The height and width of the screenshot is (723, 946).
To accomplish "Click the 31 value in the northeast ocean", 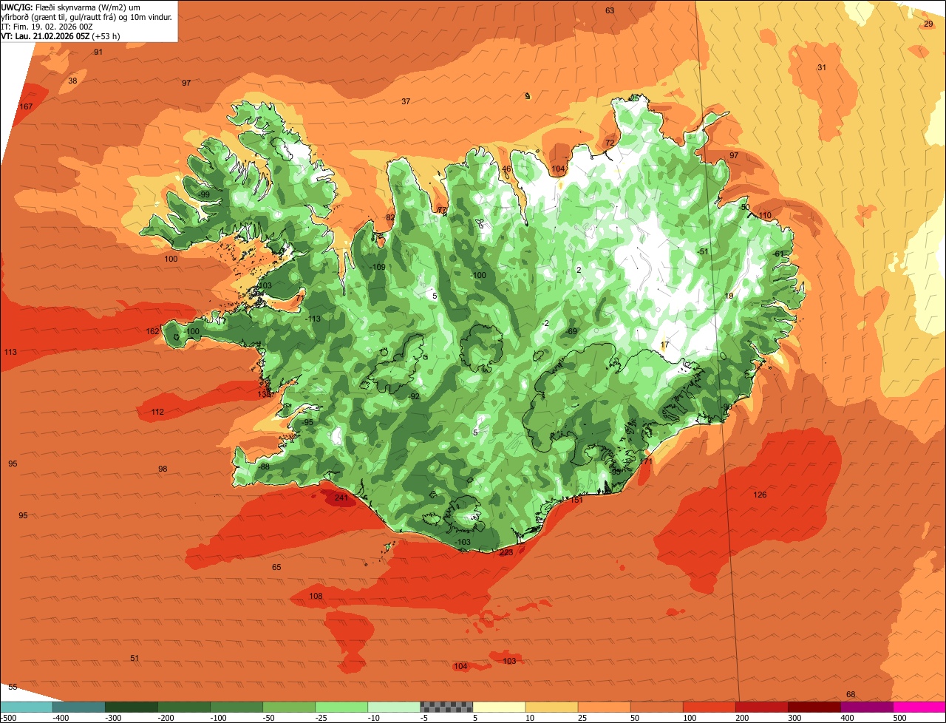I will click(x=822, y=67).
